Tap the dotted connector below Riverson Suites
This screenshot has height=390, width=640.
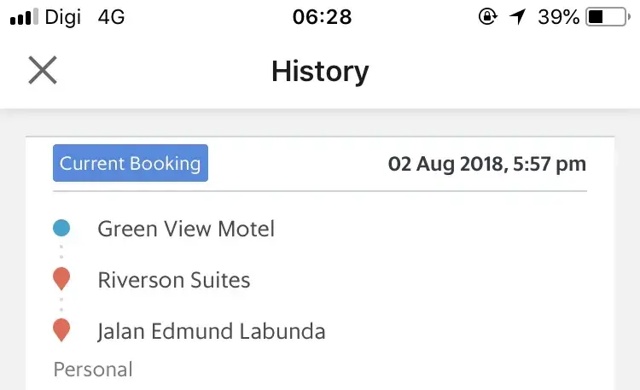click(61, 304)
